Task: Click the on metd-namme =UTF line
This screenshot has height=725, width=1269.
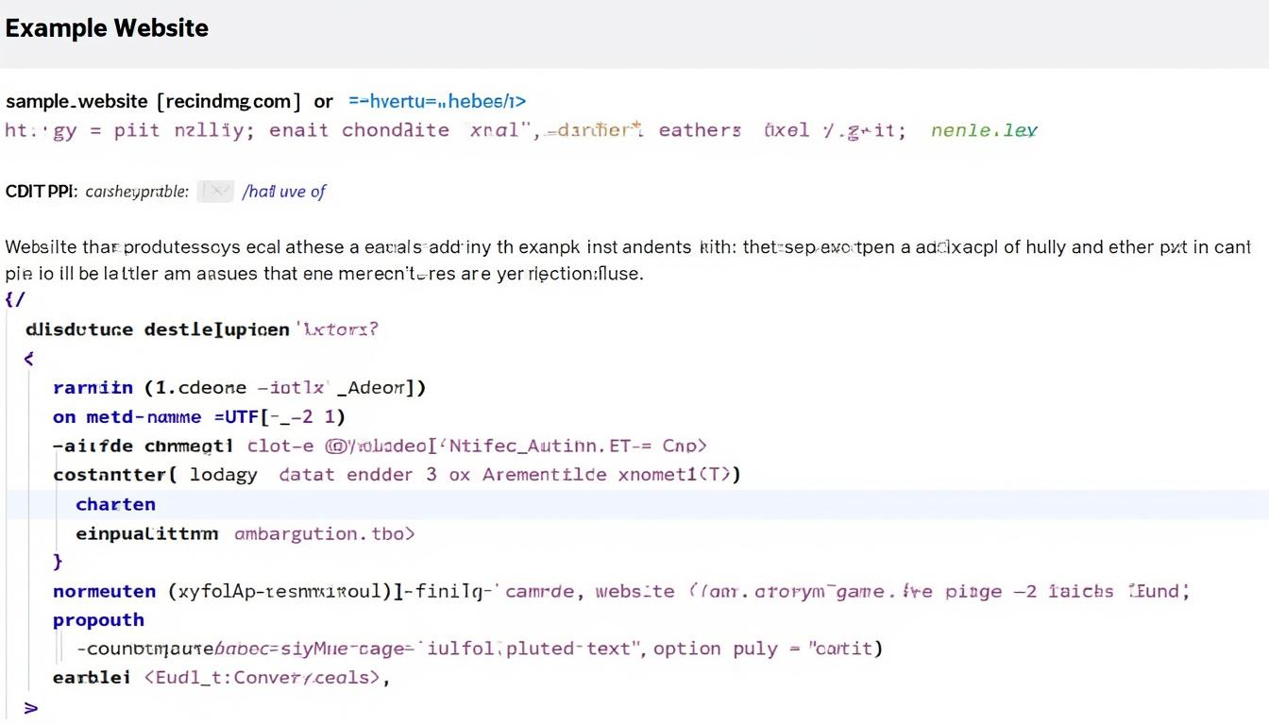Action: click(199, 416)
